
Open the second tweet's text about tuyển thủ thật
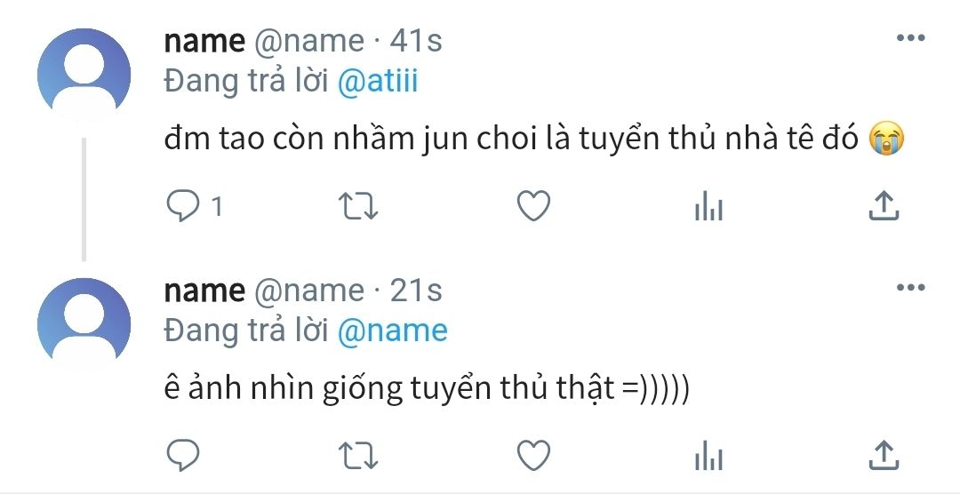click(427, 388)
